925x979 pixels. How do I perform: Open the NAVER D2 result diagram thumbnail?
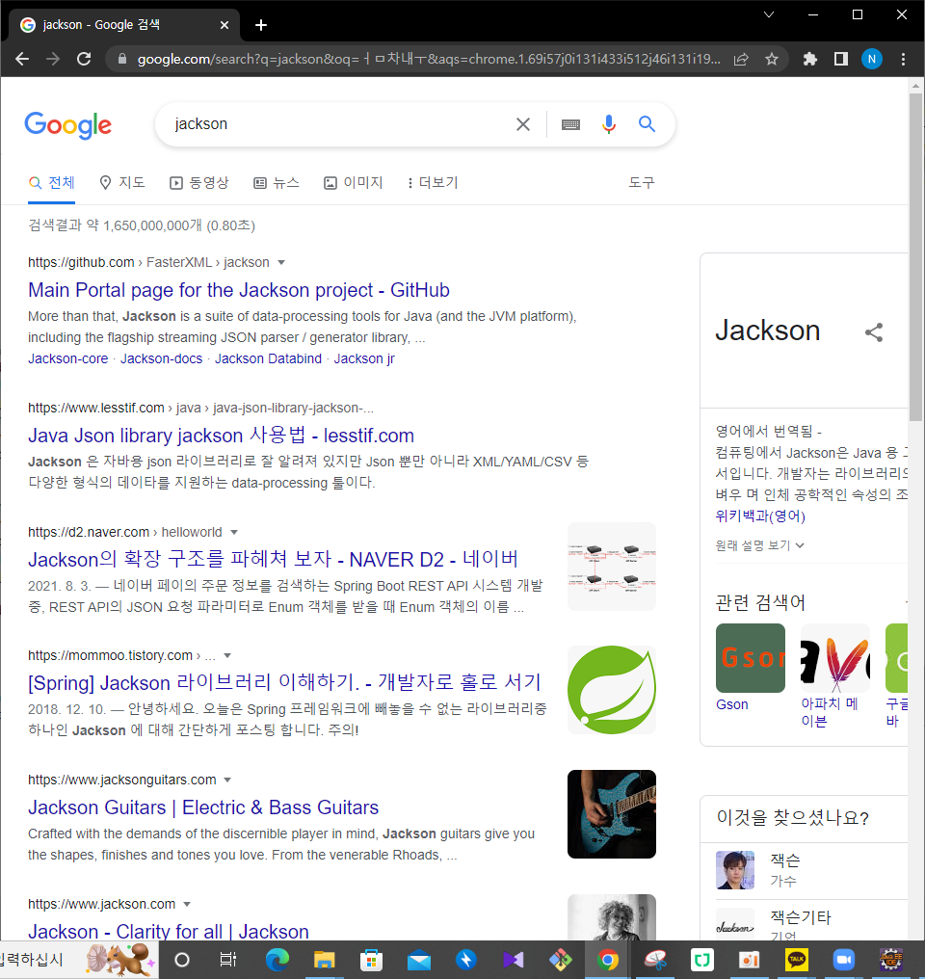[612, 567]
